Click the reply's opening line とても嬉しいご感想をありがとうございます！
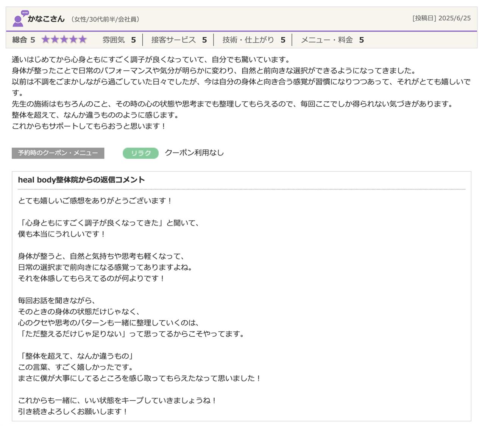 click(95, 201)
